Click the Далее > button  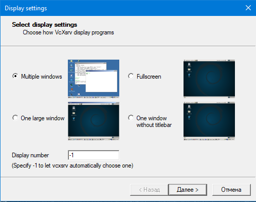188,190
